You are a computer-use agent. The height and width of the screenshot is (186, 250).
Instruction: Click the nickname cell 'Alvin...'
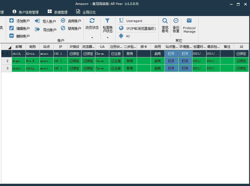click(x=33, y=54)
